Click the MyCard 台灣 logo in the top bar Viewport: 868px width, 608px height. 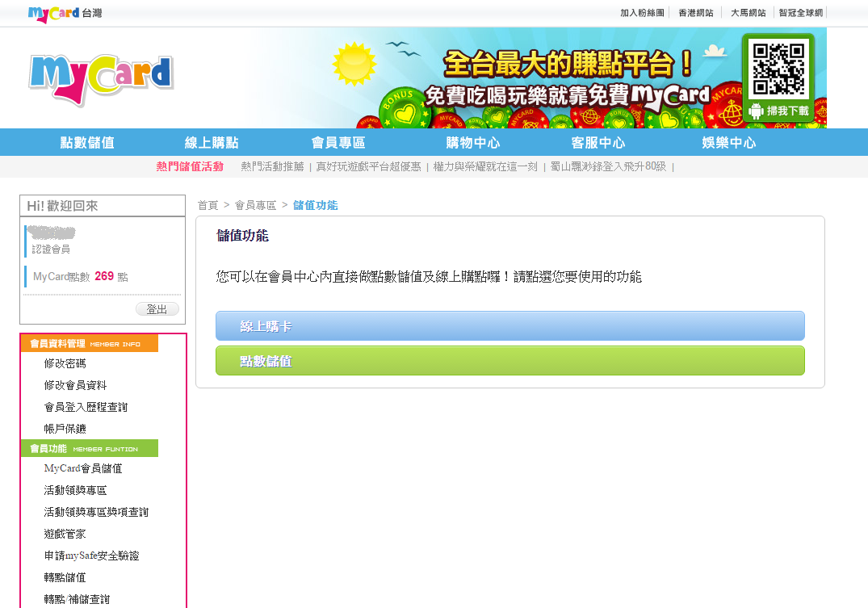click(x=65, y=13)
